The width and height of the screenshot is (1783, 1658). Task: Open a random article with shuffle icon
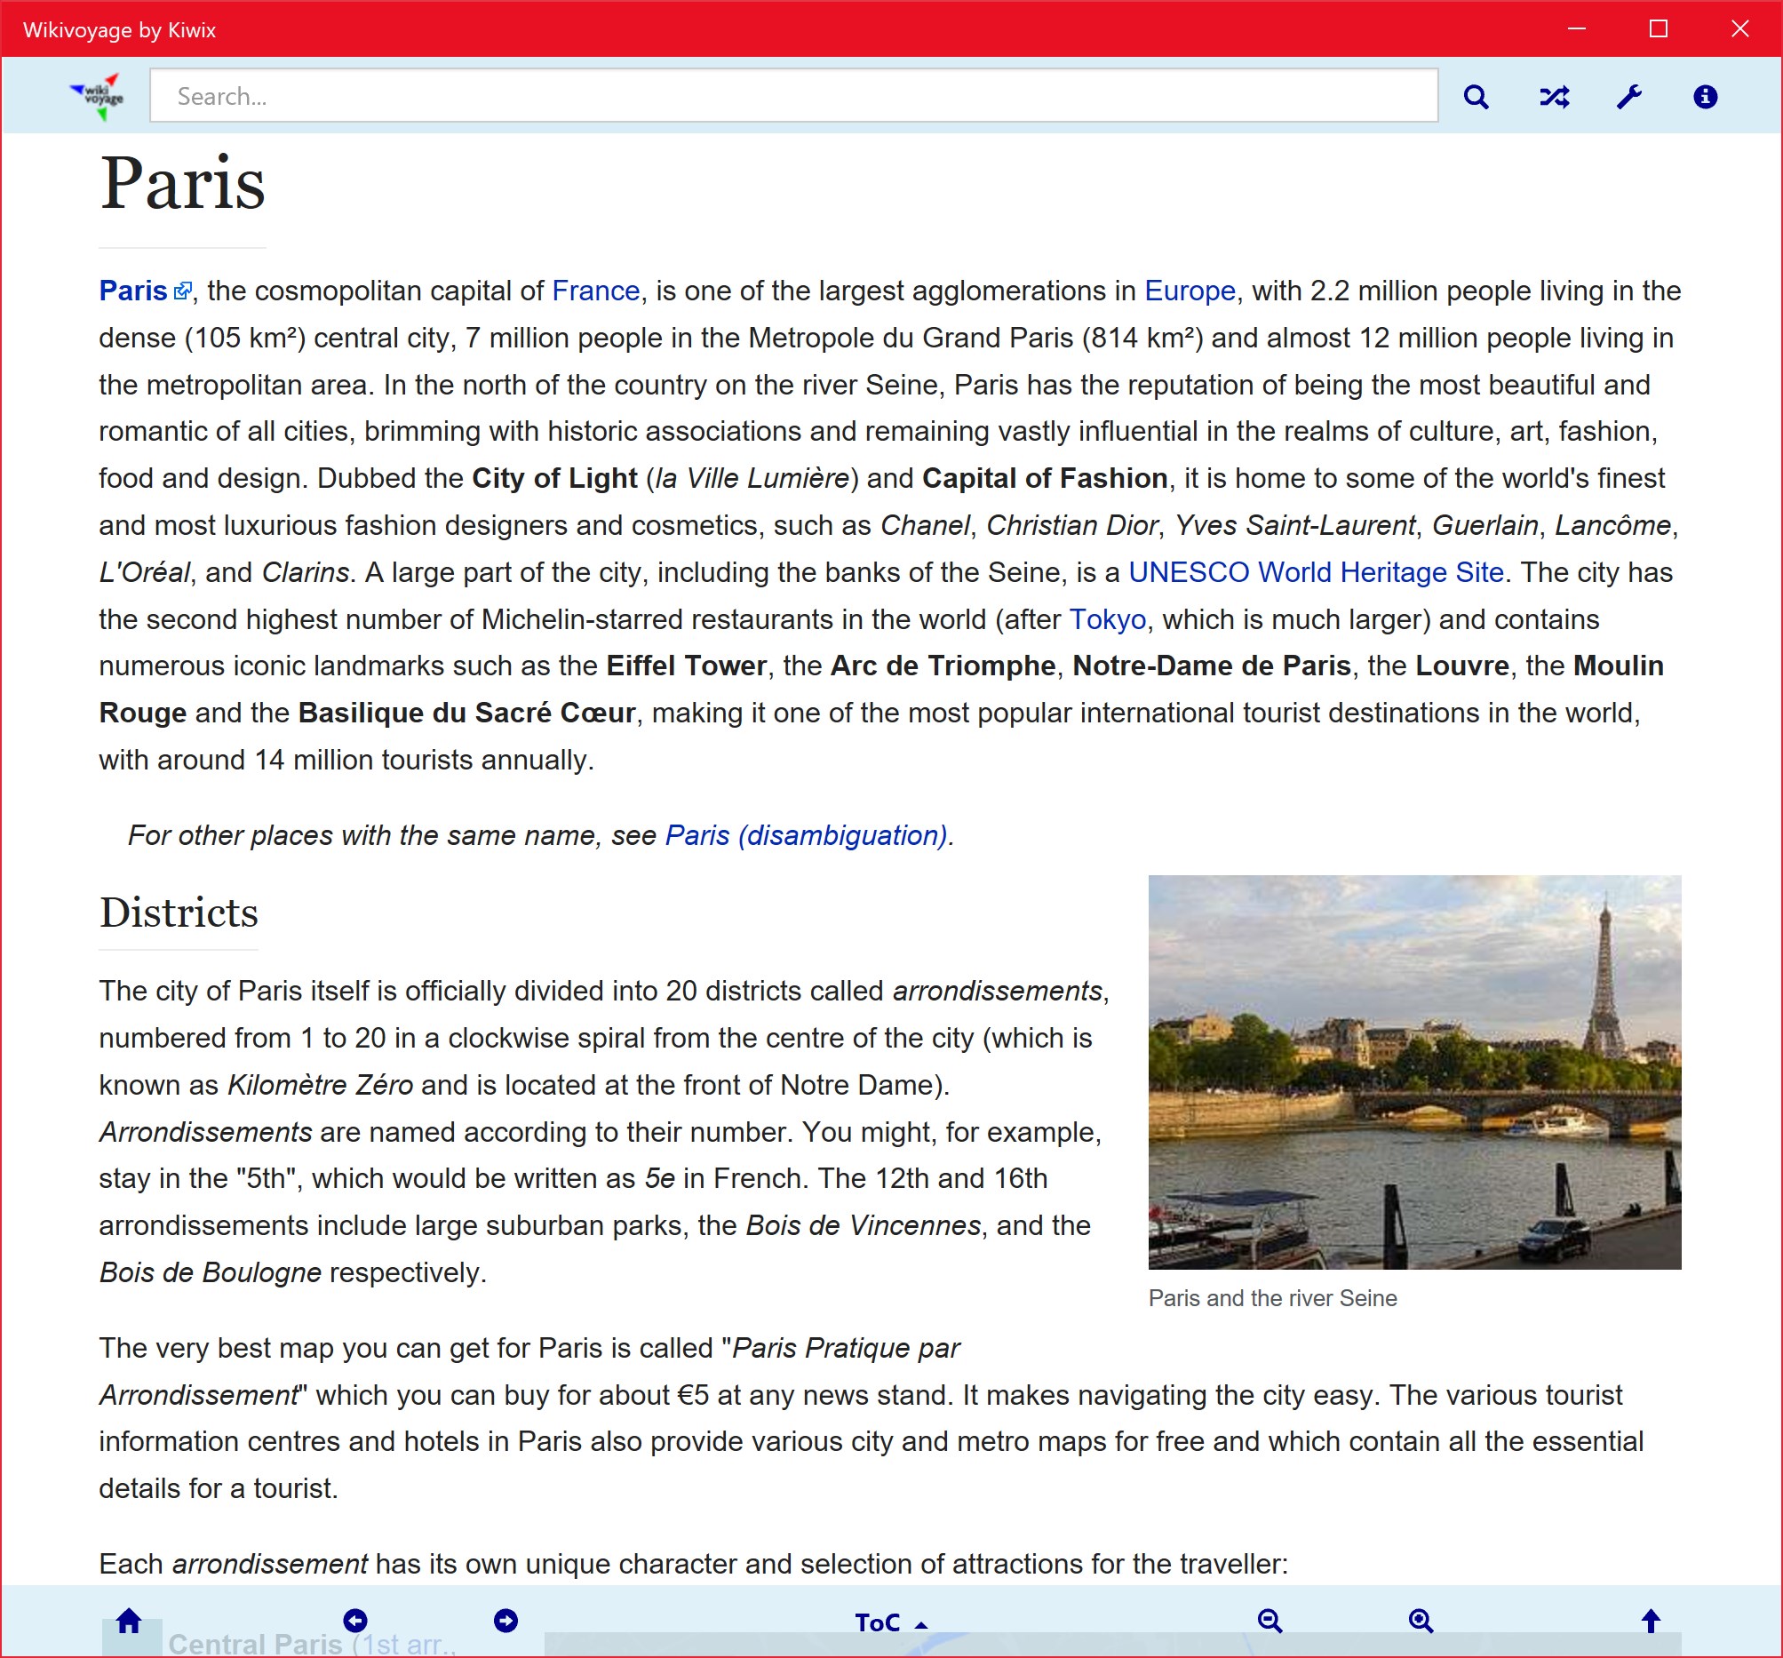click(x=1554, y=97)
